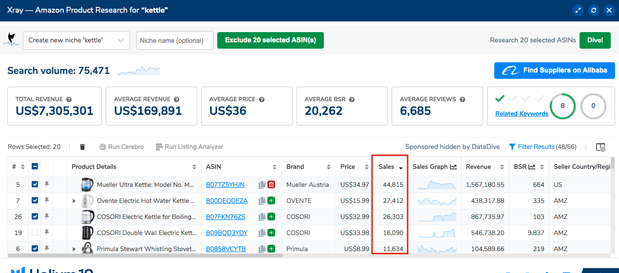Toggle the select-all checkbox in table header
The image size is (619, 273).
point(35,166)
